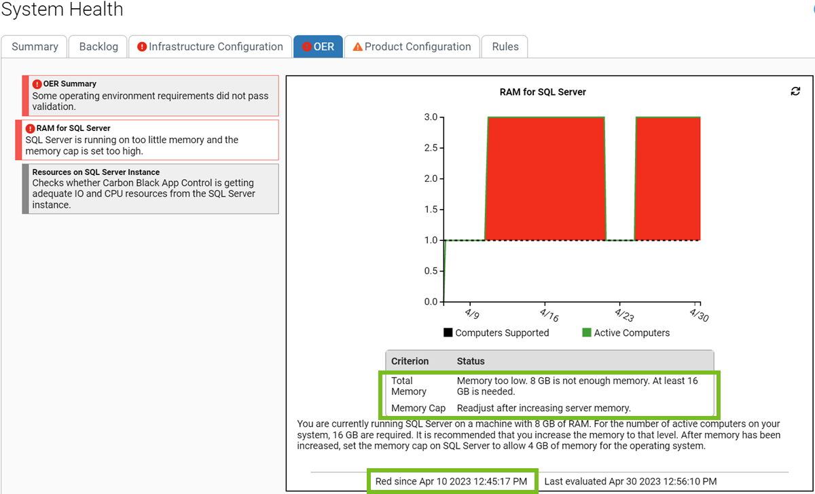
Task: Select the OER tab
Action: coord(322,46)
